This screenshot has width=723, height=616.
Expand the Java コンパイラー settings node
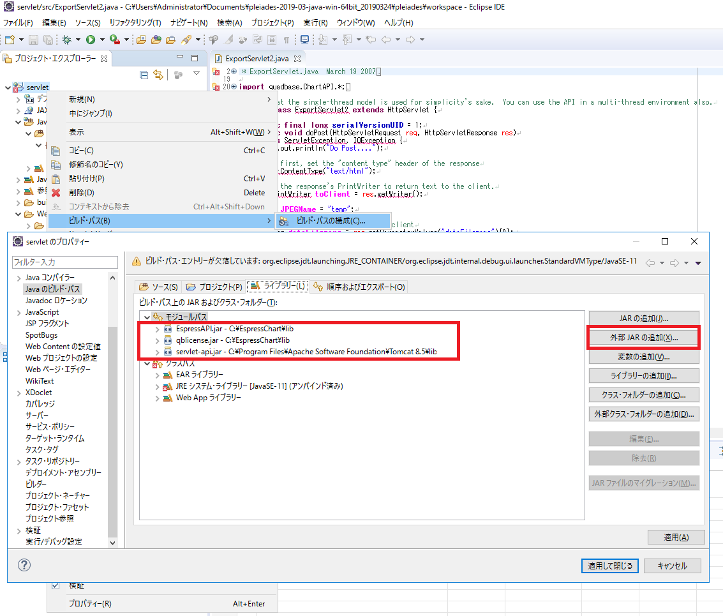tap(19, 278)
